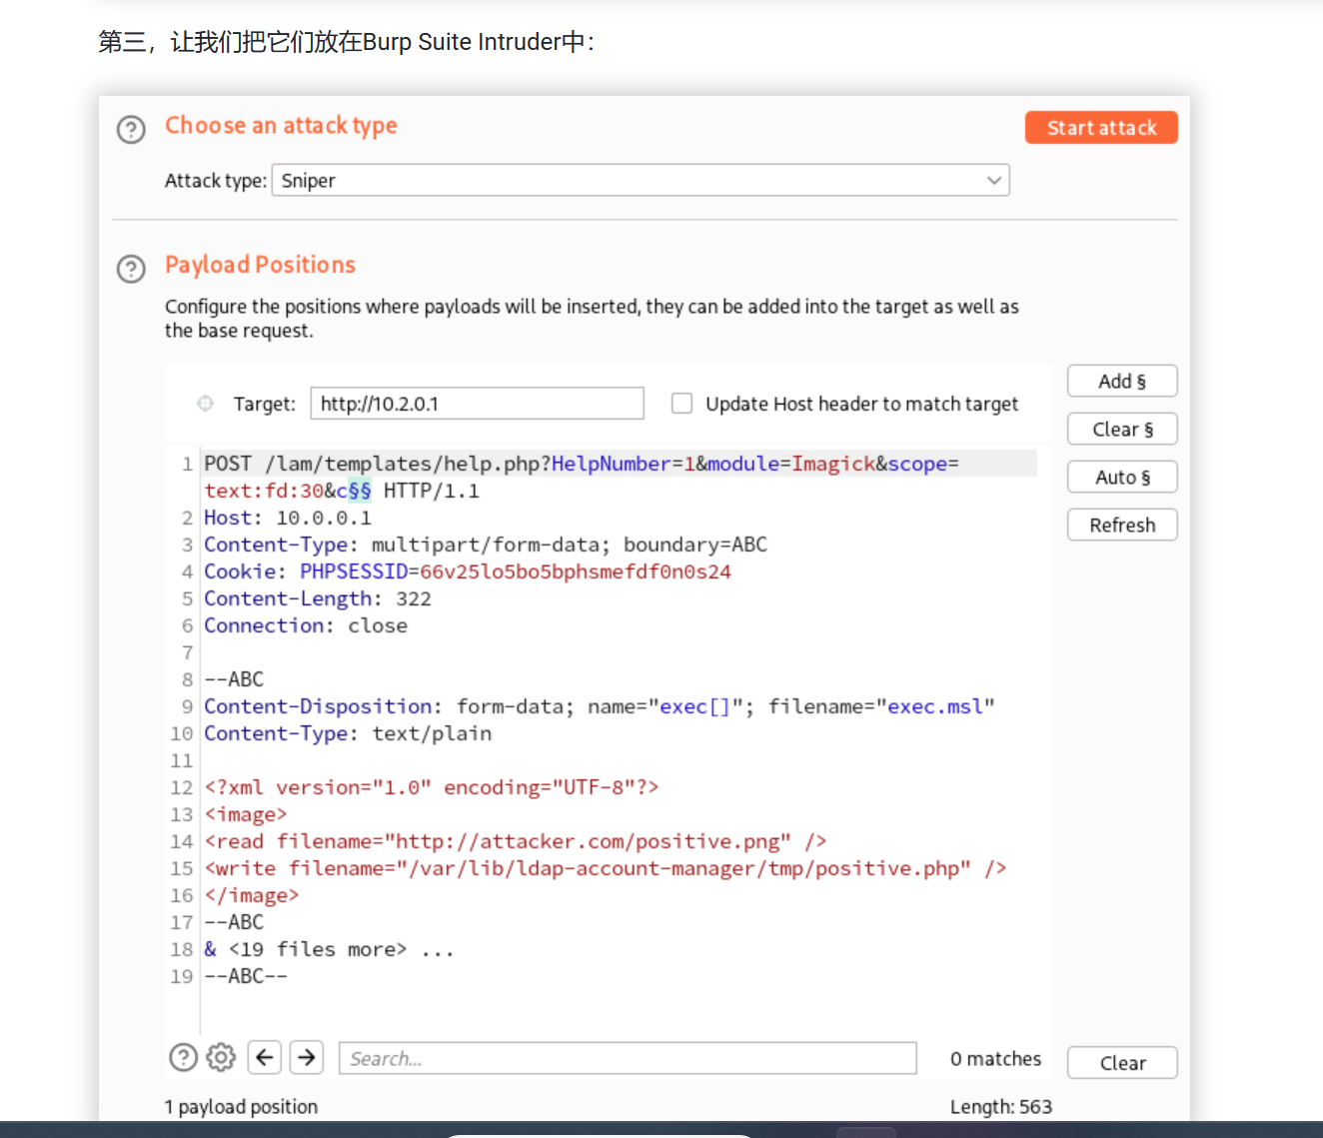Open the Attack type Sniper dropdown
This screenshot has width=1323, height=1138.
click(641, 180)
